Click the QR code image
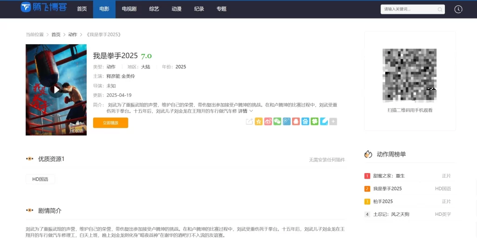477x240 pixels. [409, 75]
